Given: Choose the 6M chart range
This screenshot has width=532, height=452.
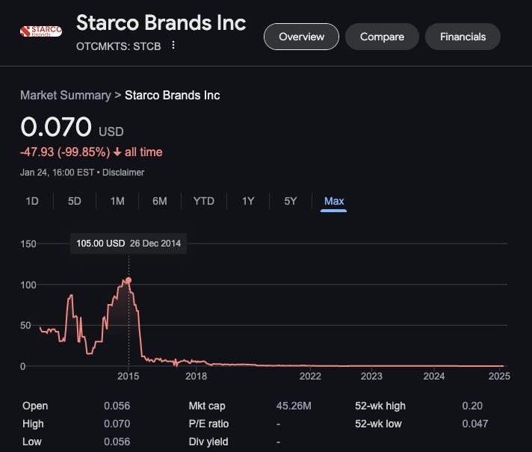Looking at the screenshot, I should tap(159, 201).
